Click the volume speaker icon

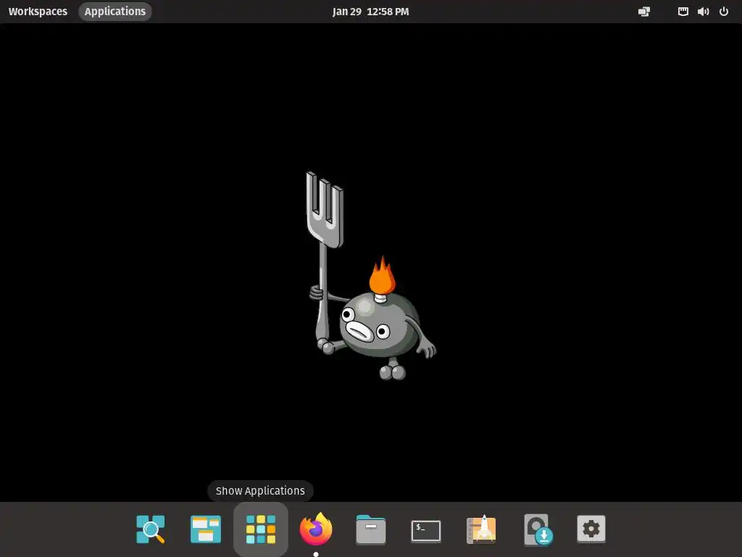coord(703,12)
